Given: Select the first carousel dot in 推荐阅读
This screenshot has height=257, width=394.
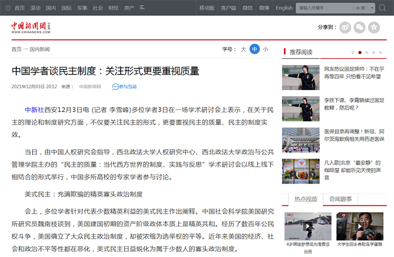Looking at the screenshot, I should pyautogui.click(x=353, y=52).
